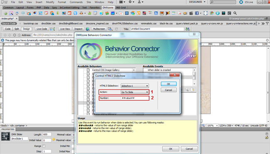Click the Facebook icon in the DMXzone toolbar

pyautogui.click(x=197, y=13)
